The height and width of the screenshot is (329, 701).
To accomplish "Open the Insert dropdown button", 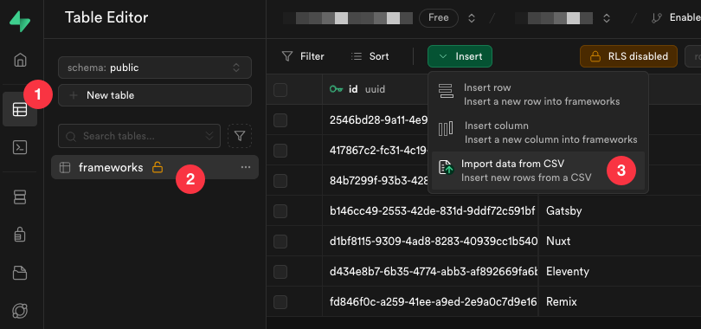I will (460, 56).
